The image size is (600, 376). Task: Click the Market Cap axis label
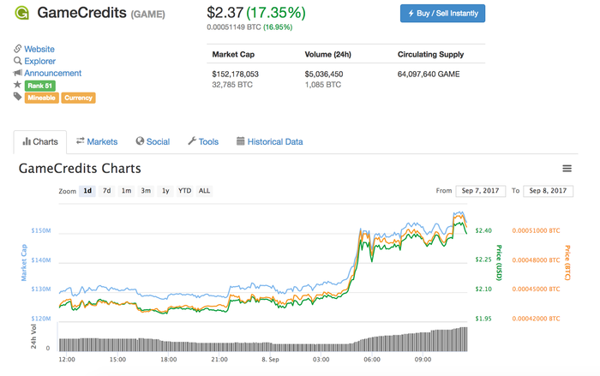tap(24, 263)
